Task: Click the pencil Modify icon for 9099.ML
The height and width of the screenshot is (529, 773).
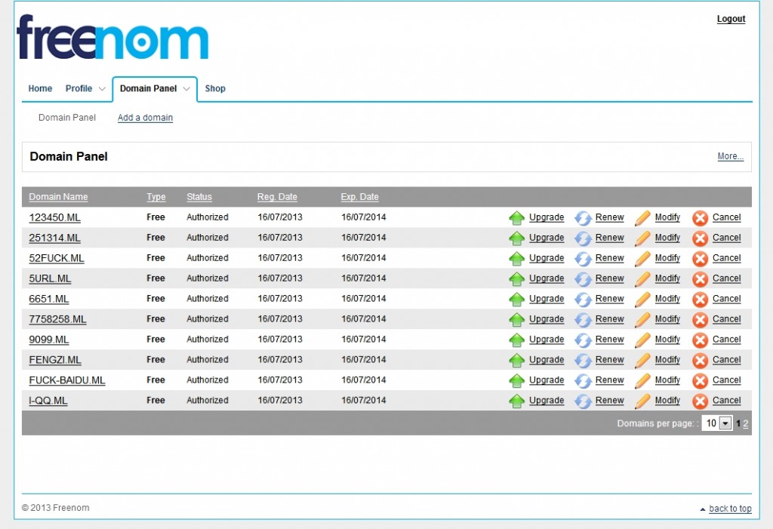Action: click(642, 340)
